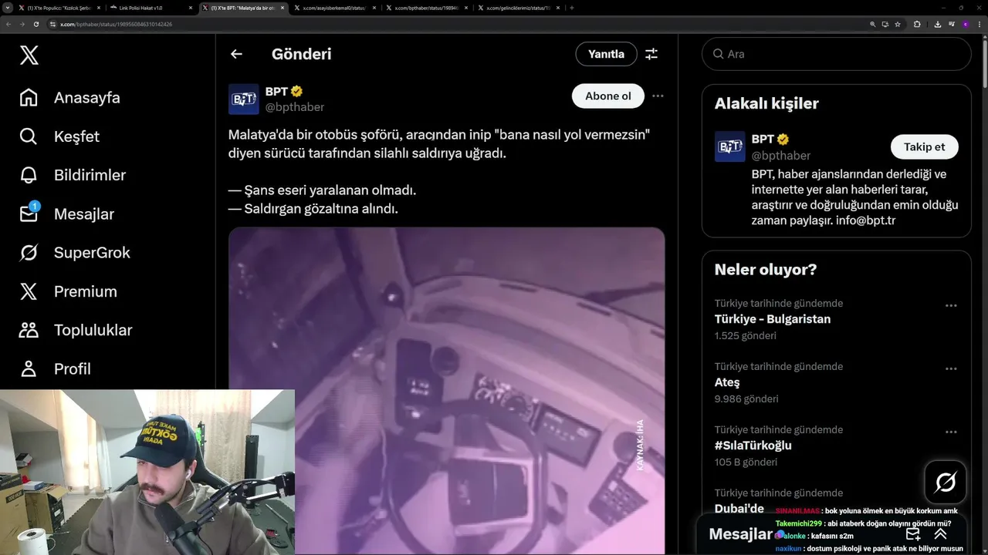Open more options for Türkiye - Bulgaristan trend
Screen dimensions: 988x555
point(951,305)
